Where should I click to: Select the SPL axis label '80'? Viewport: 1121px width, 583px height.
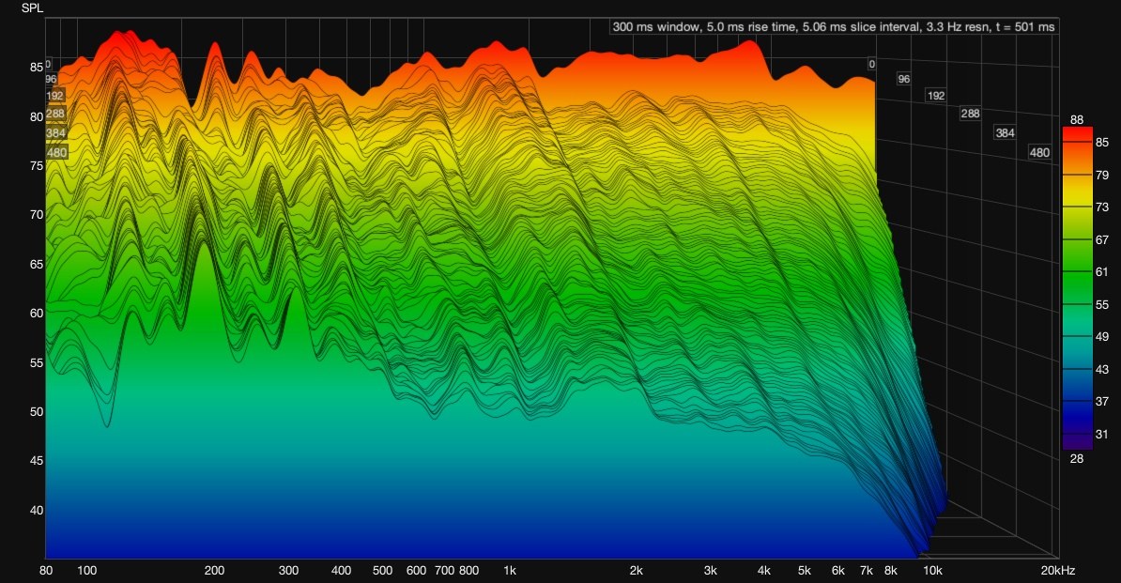36,117
